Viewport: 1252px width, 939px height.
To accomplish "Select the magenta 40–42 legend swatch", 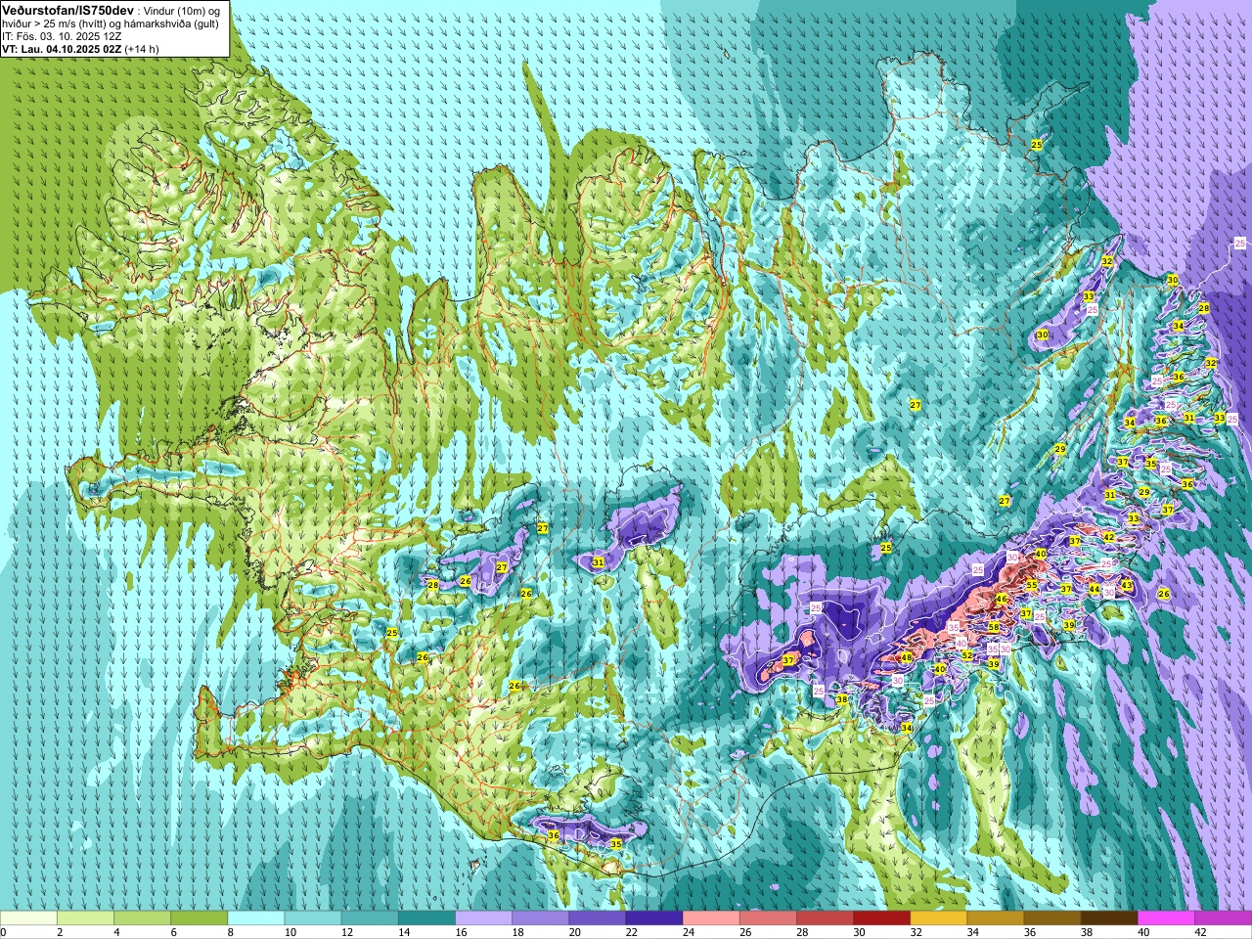I will tap(1166, 918).
